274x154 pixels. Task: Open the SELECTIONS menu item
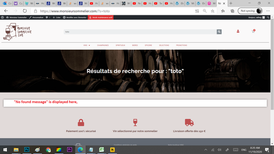(164, 45)
